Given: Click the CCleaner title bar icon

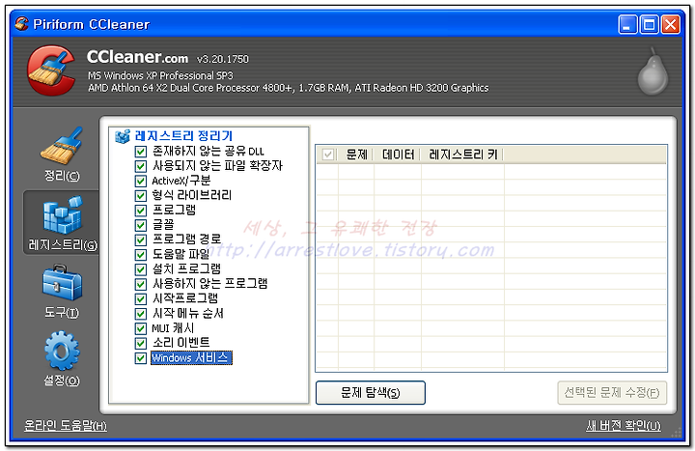Looking at the screenshot, I should click(x=21, y=24).
